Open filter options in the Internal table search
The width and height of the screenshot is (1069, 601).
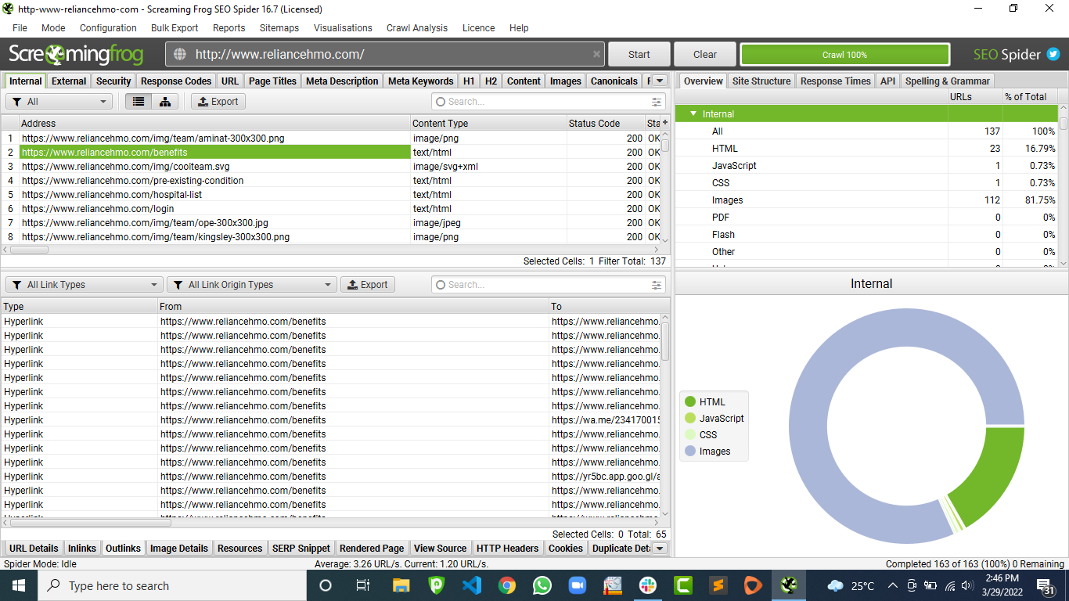point(657,102)
